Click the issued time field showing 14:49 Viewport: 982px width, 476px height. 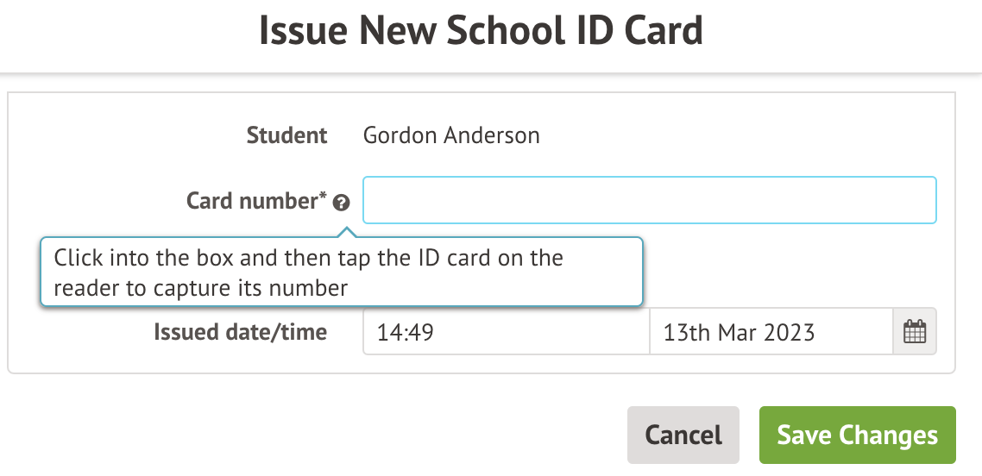coord(506,332)
